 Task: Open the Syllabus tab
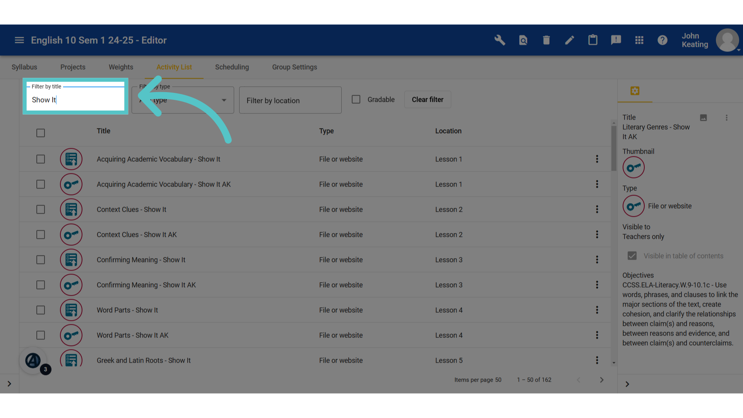tap(24, 67)
